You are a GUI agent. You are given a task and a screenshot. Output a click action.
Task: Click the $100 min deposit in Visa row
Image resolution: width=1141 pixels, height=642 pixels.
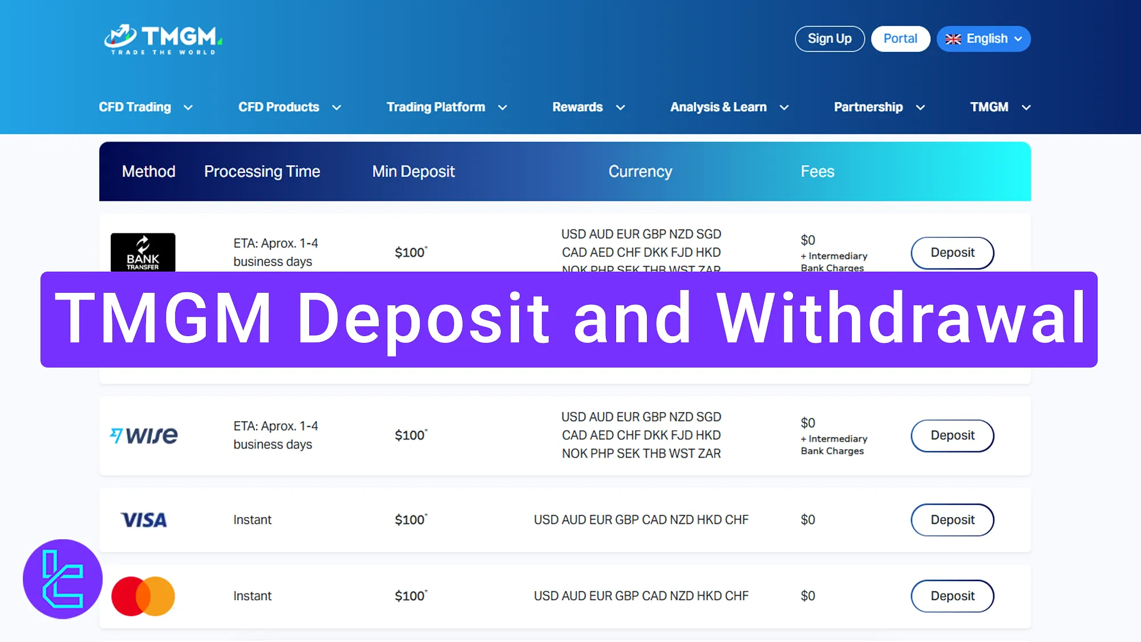click(x=411, y=519)
